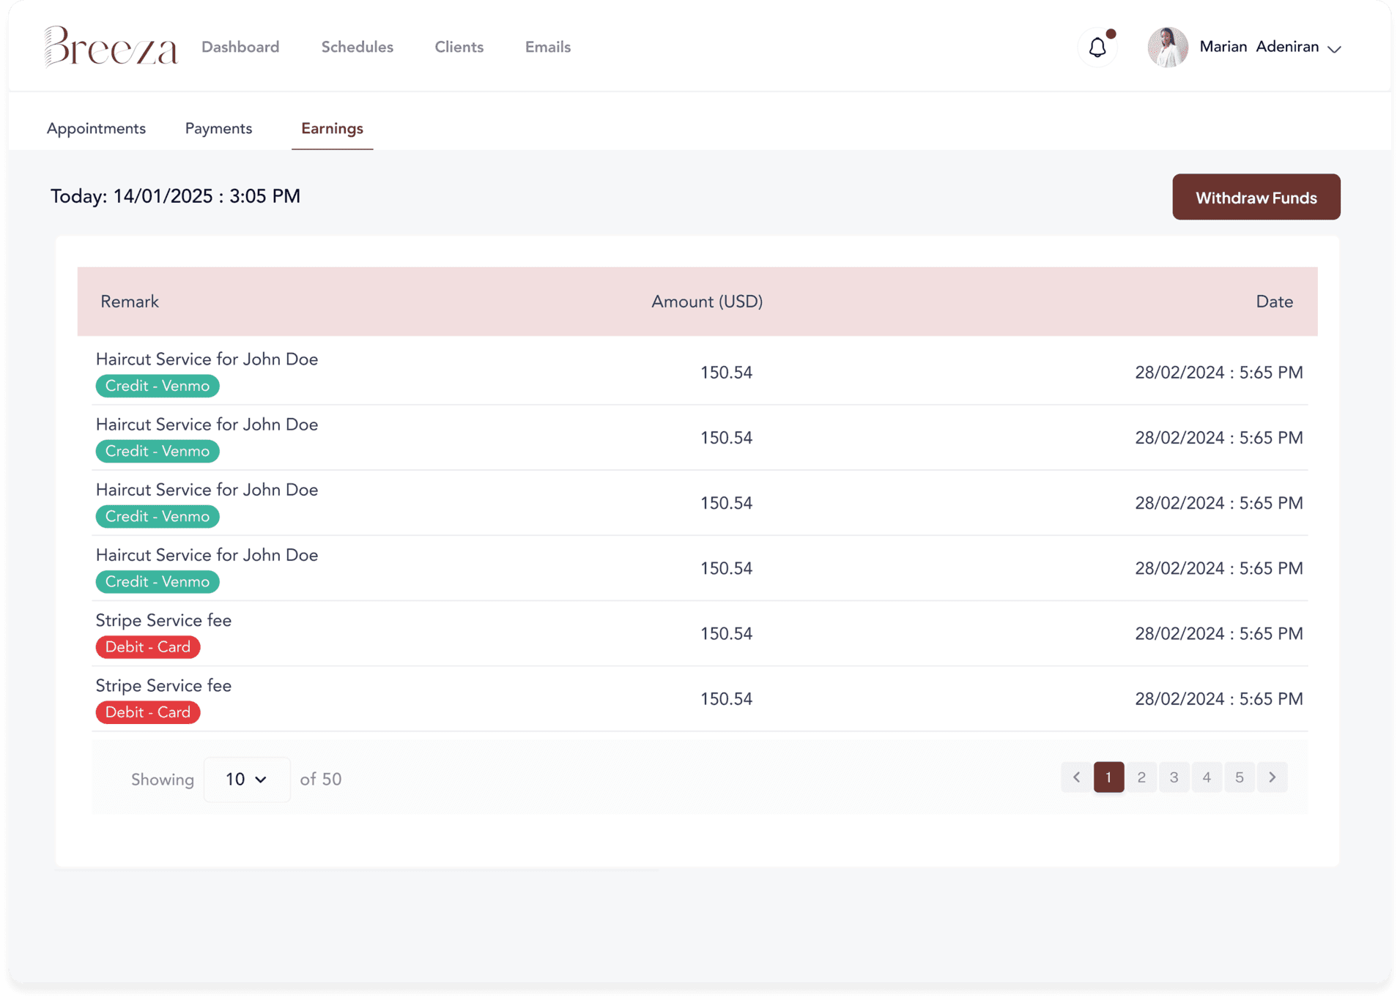Switch to the Appointments tab

click(x=96, y=128)
